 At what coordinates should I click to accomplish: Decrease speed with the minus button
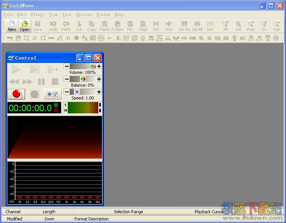[x=67, y=92]
